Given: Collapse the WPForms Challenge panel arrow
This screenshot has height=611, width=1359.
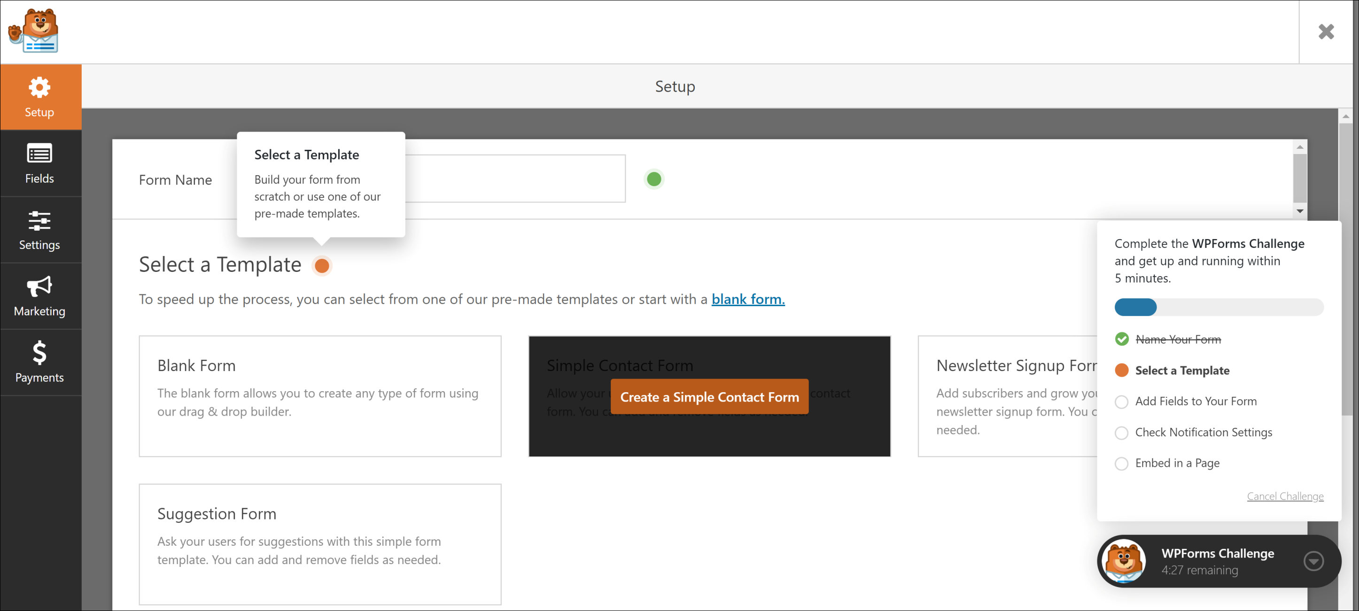Looking at the screenshot, I should click(1313, 561).
